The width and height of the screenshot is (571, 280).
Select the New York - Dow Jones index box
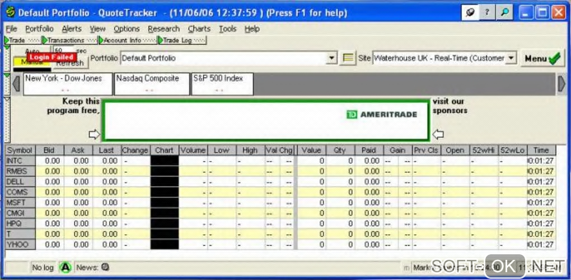pyautogui.click(x=68, y=84)
